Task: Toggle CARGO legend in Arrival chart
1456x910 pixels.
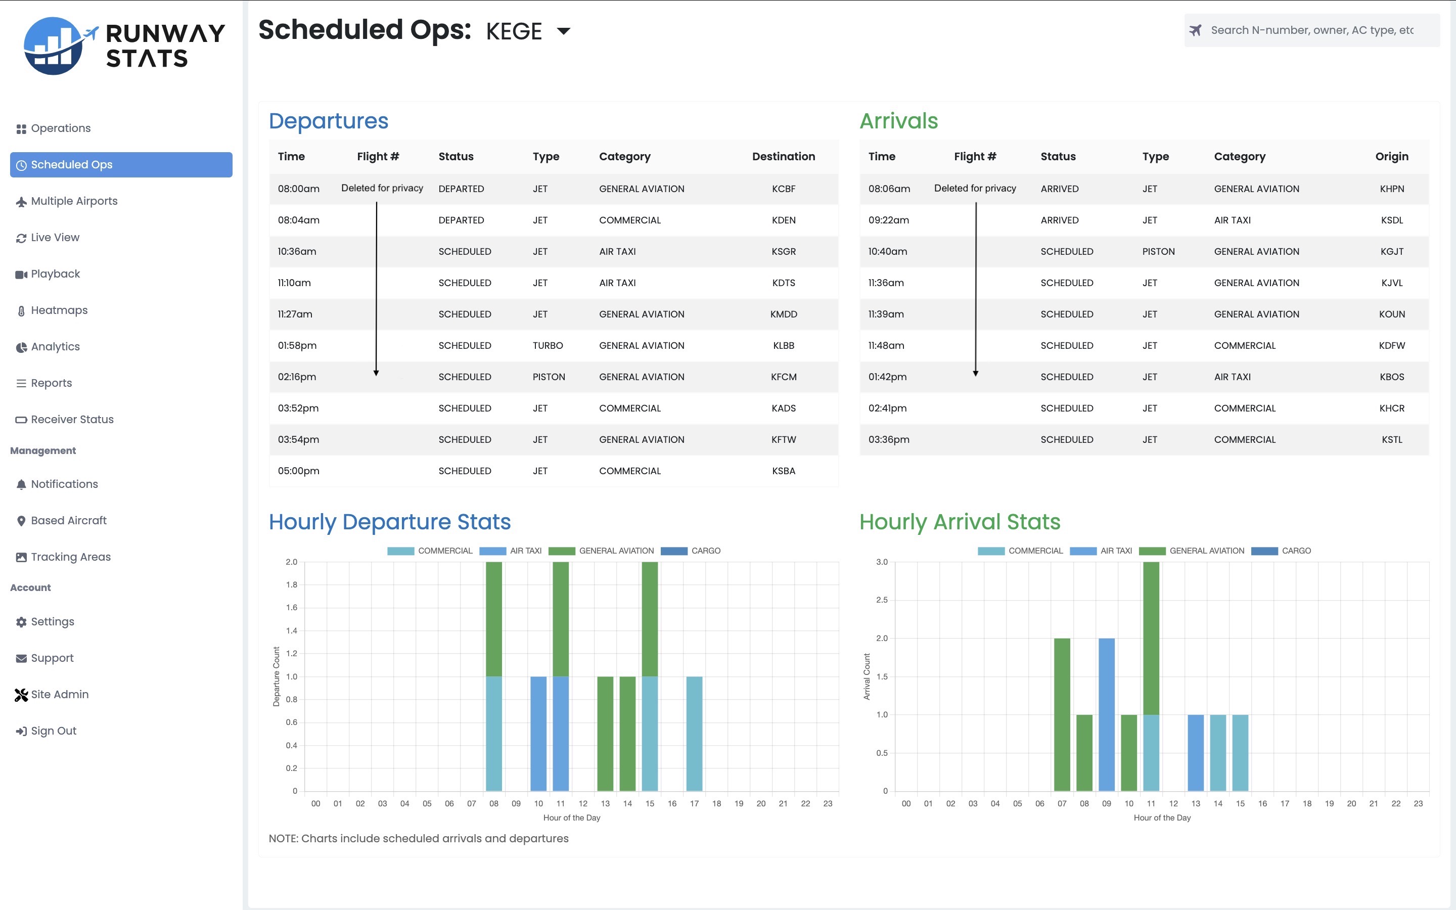Action: pos(1281,551)
